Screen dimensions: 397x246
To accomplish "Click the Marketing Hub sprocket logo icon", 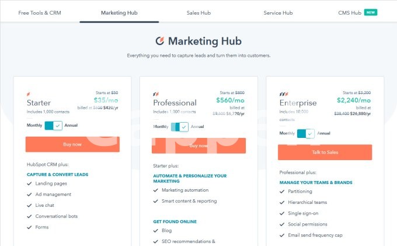I will click(x=160, y=41).
